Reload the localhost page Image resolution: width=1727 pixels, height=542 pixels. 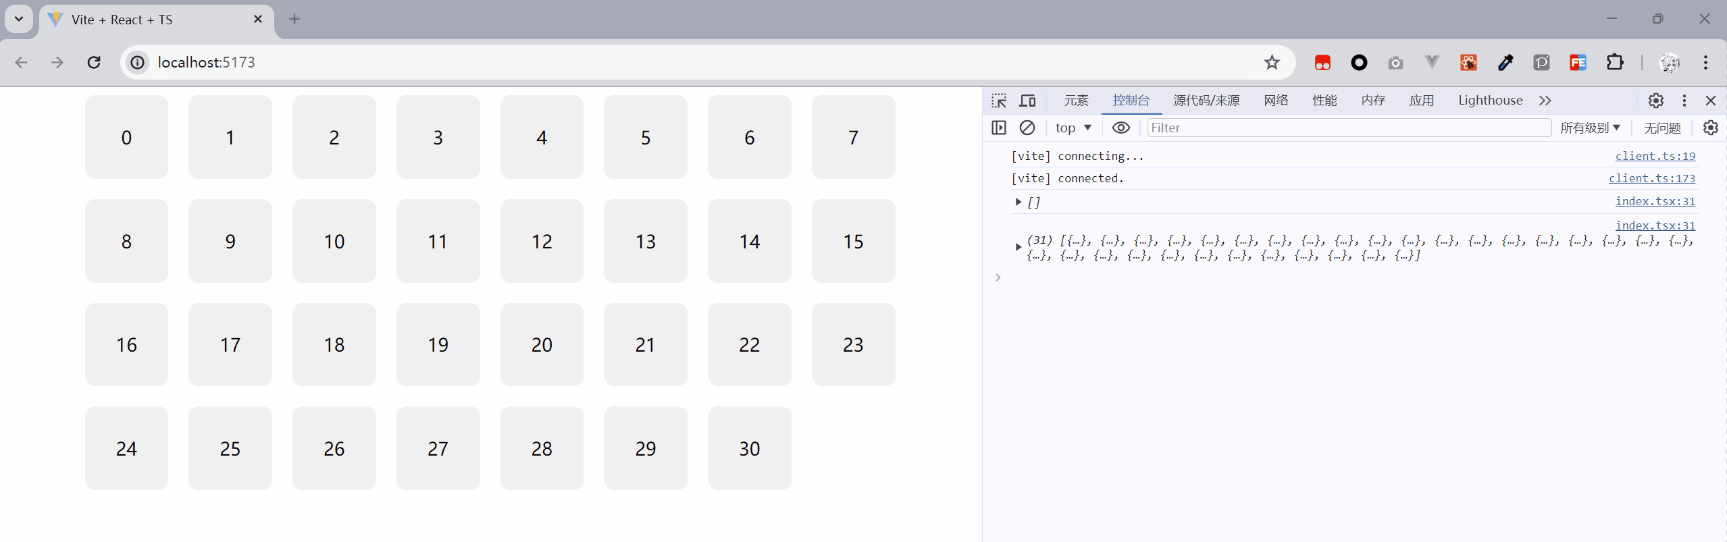pos(94,62)
